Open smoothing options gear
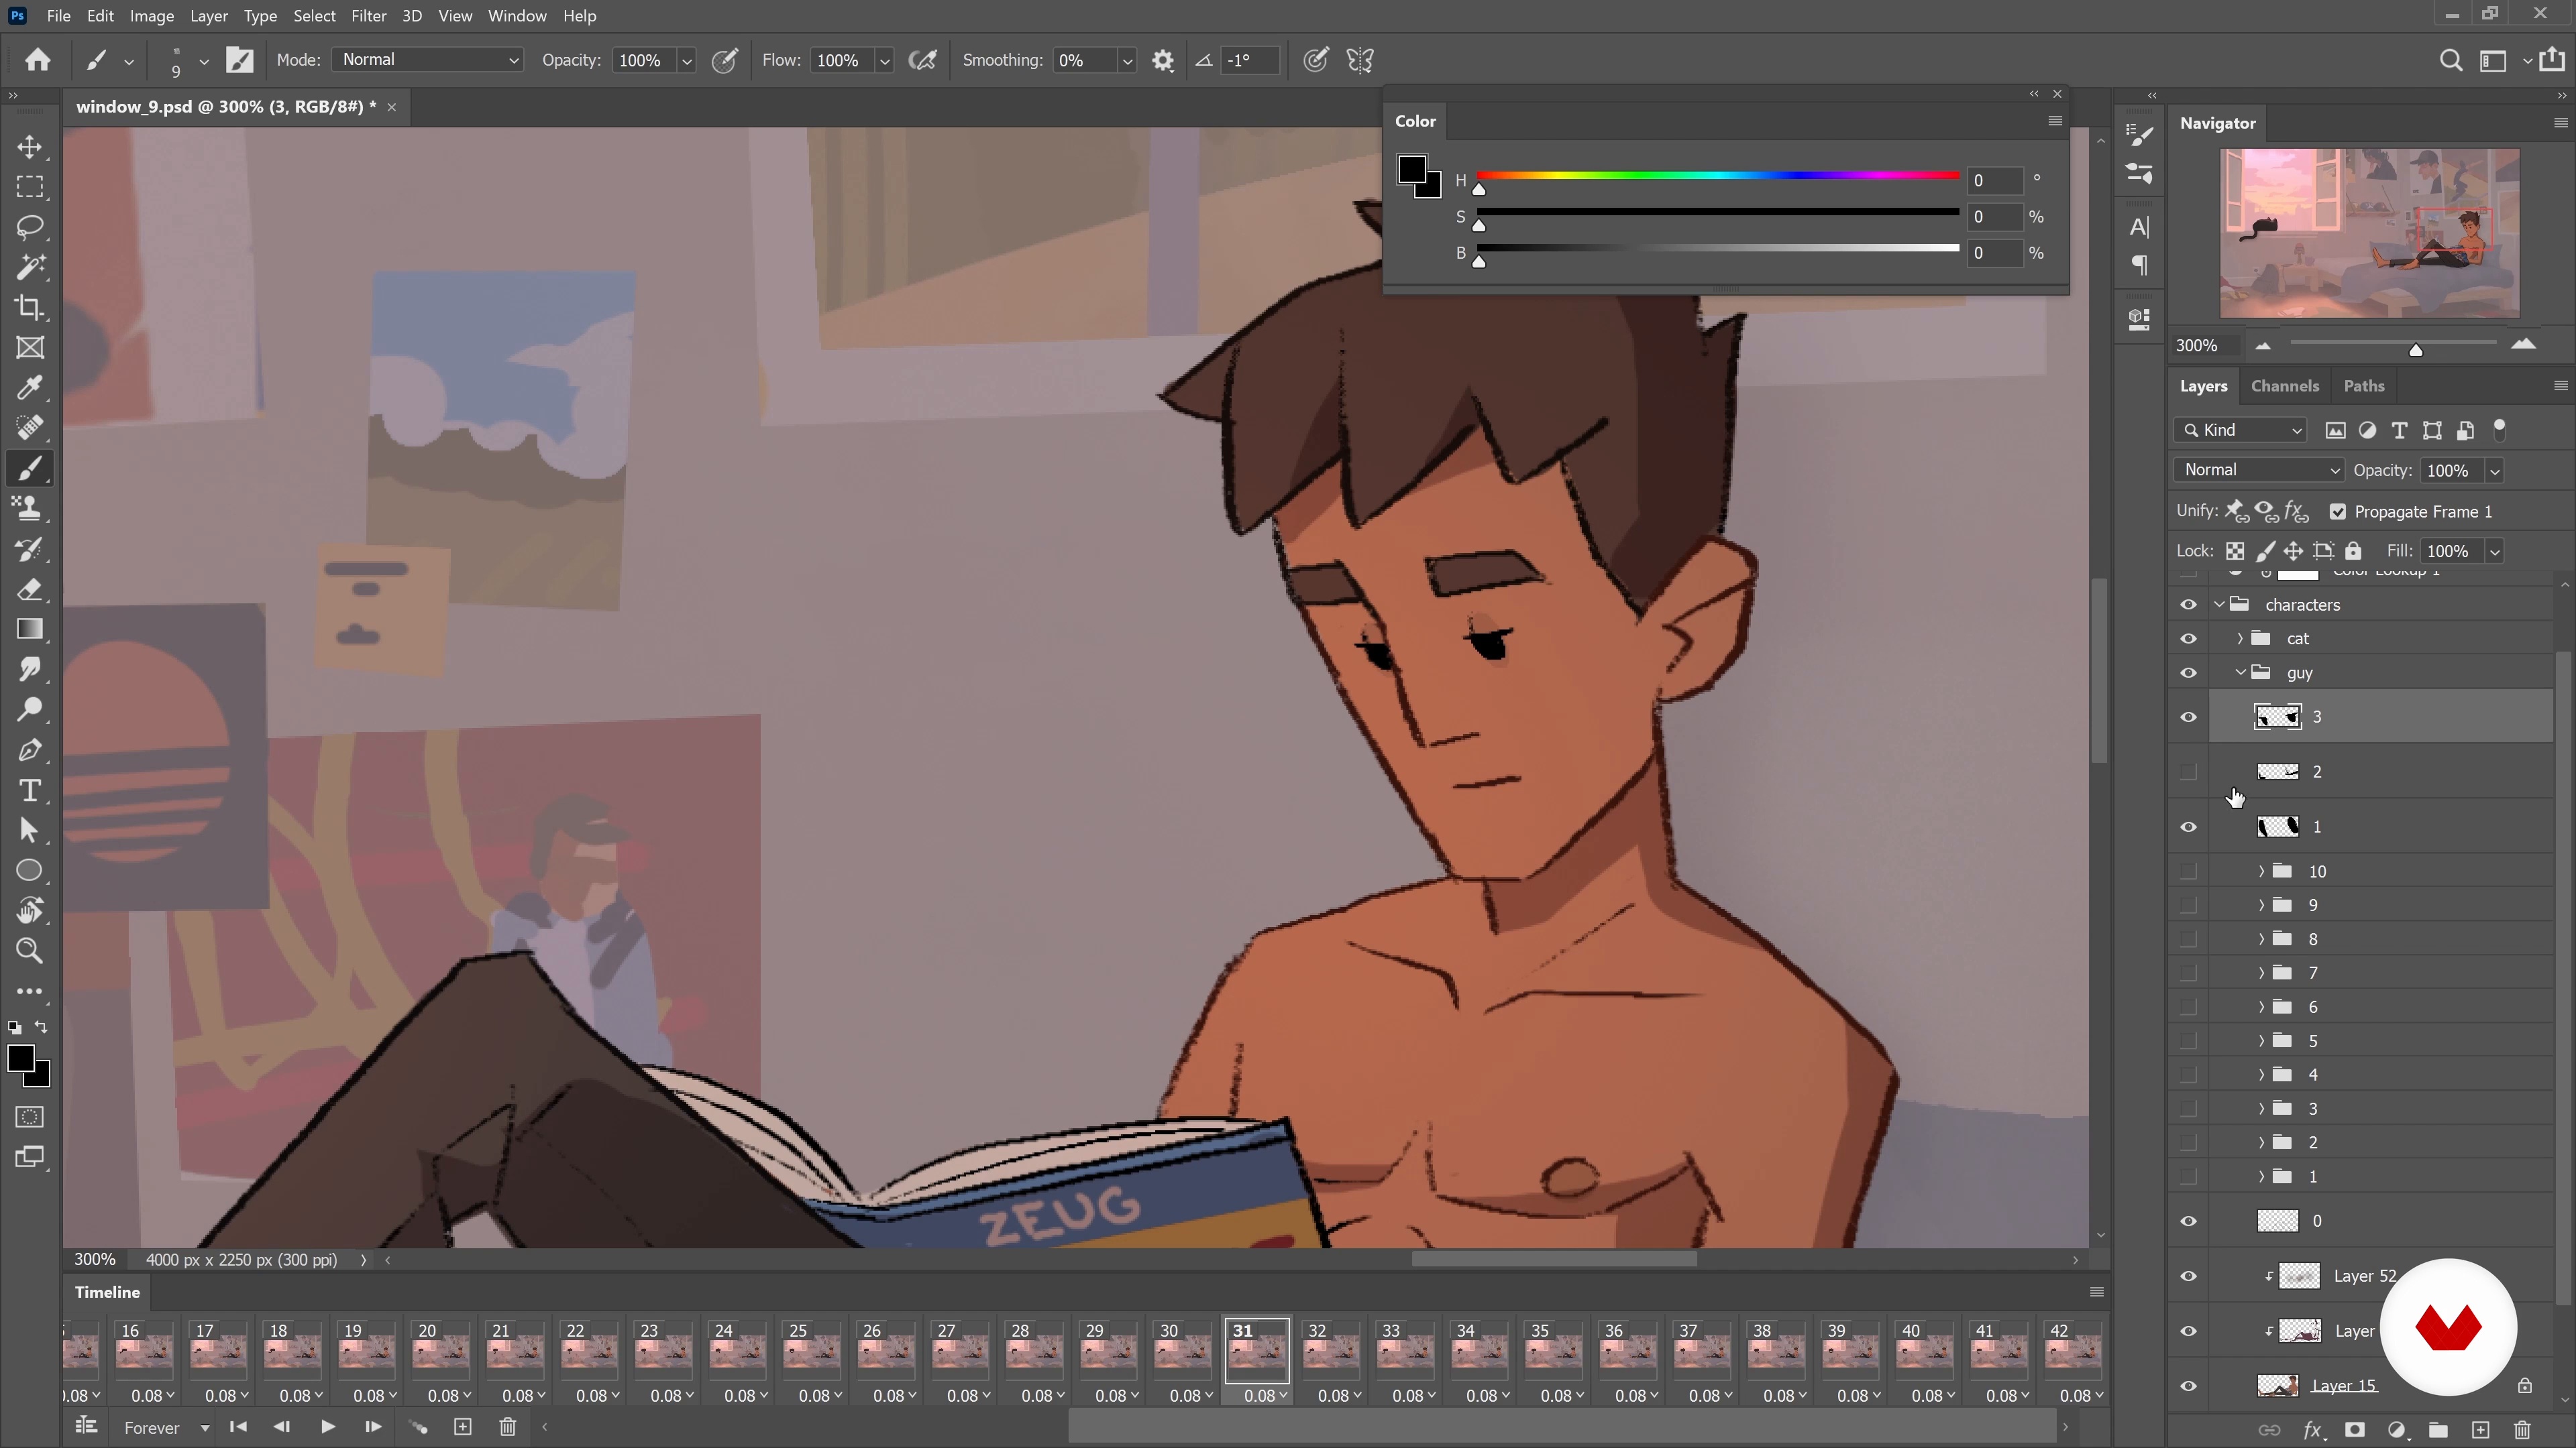This screenshot has width=2576, height=1448. [x=1162, y=60]
